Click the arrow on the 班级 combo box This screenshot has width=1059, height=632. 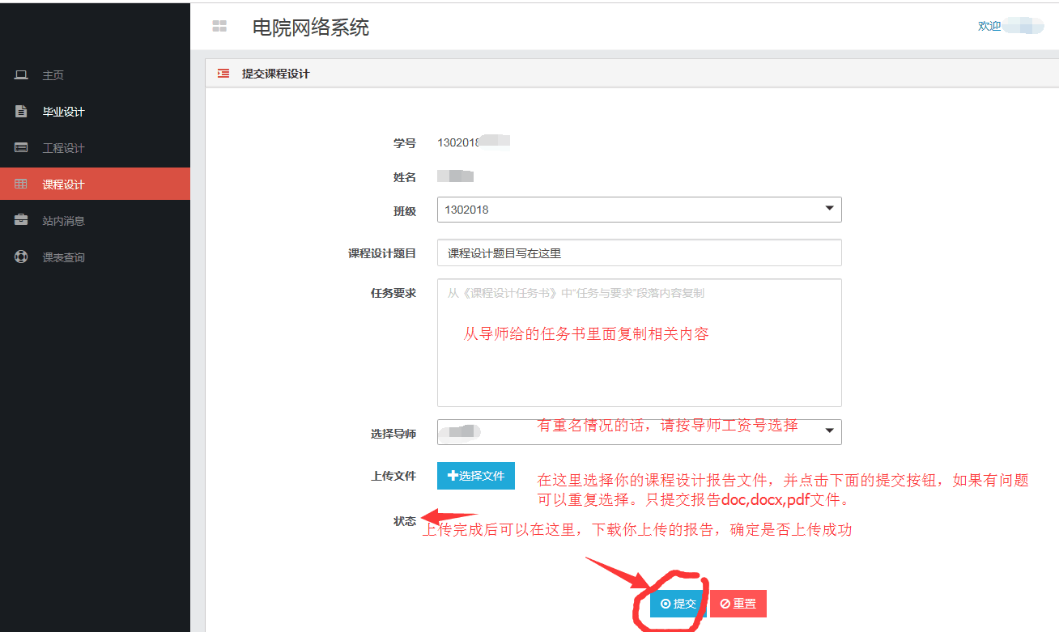pos(828,209)
